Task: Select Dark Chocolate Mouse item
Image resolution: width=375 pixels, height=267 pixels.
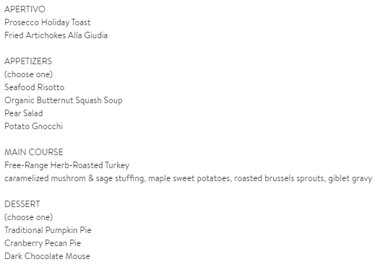Action: (47, 256)
